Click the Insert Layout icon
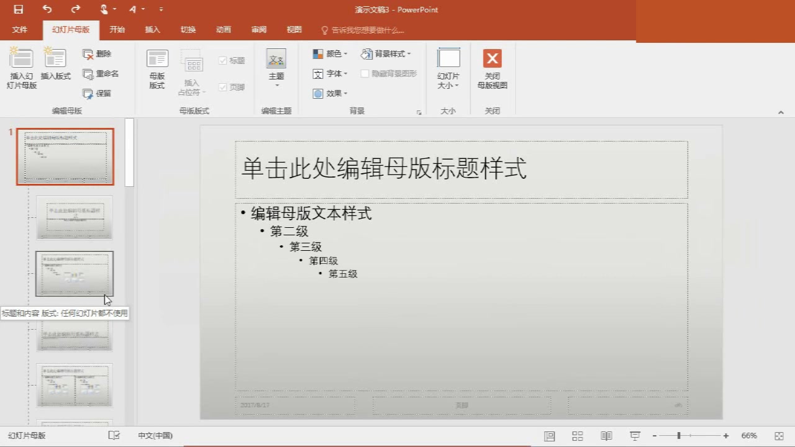The image size is (795, 447). coord(55,58)
